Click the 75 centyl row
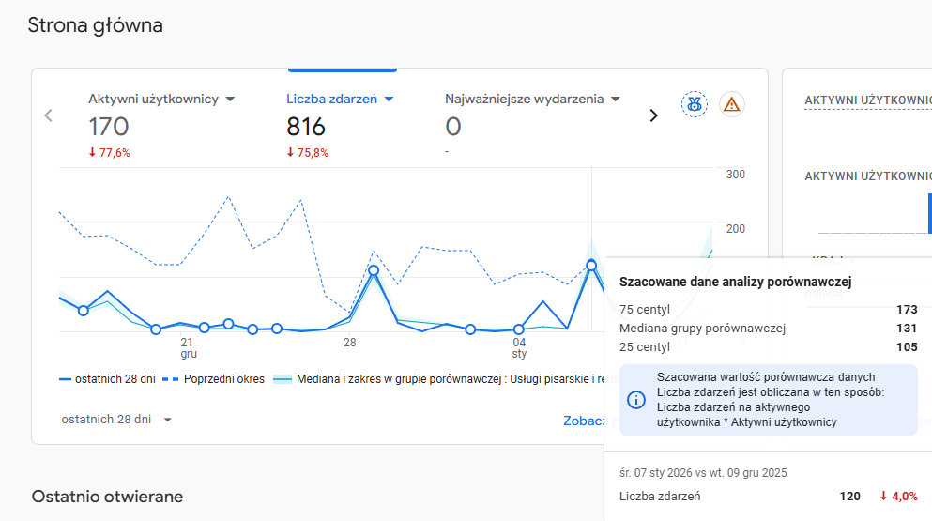Viewport: 932px width, 521px height. pyautogui.click(x=768, y=309)
